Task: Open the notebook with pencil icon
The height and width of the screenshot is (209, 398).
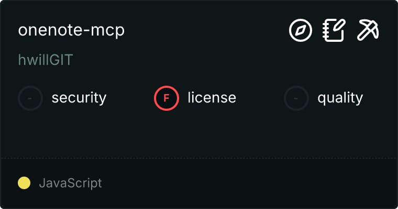Action: click(x=334, y=30)
